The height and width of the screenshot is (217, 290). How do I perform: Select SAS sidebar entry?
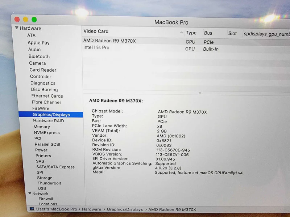coord(40,161)
